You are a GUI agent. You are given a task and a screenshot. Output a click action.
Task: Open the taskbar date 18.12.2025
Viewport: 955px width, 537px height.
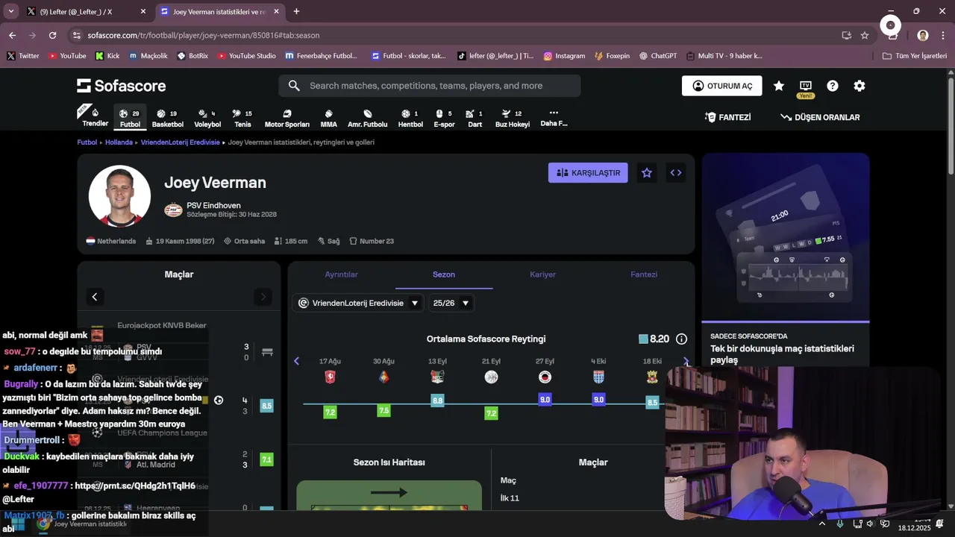pos(914,527)
